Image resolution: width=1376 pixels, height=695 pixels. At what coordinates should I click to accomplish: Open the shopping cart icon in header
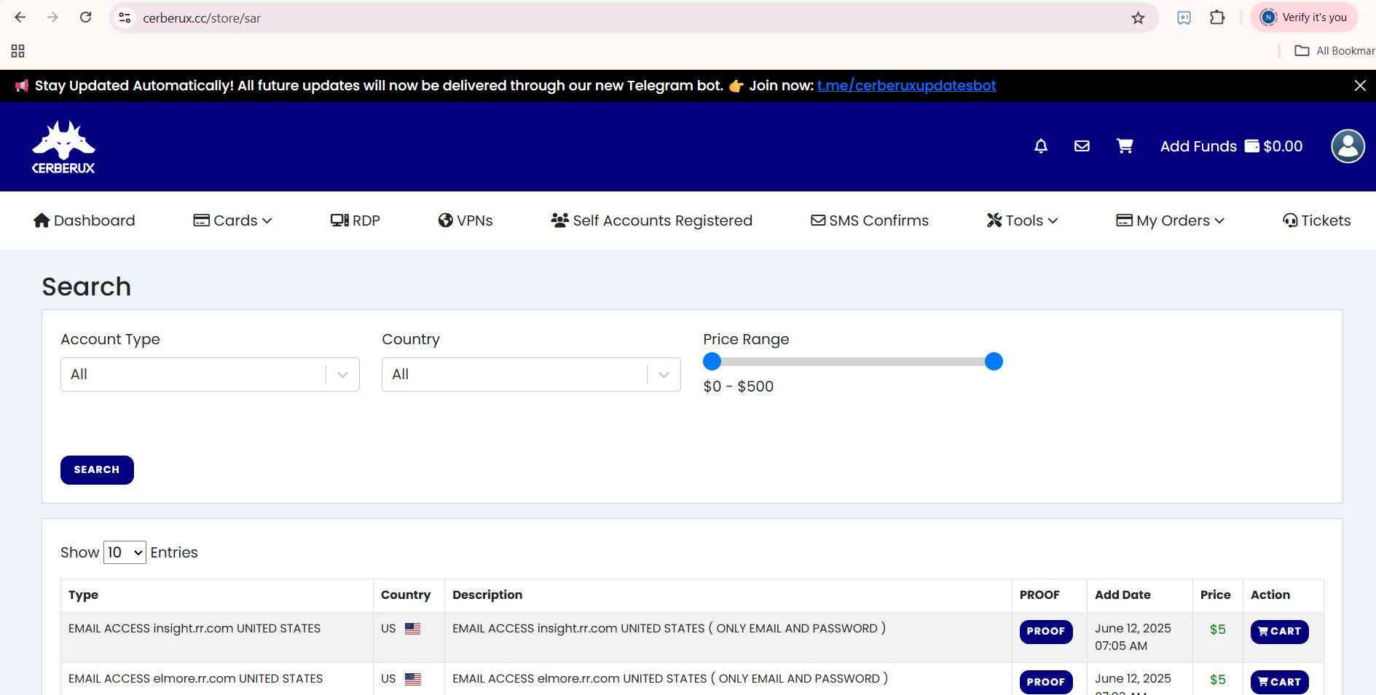(1125, 146)
